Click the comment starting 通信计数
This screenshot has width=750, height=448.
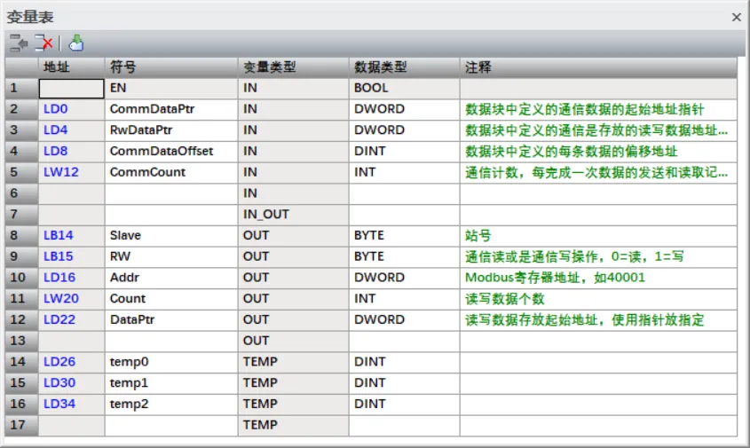click(x=596, y=173)
